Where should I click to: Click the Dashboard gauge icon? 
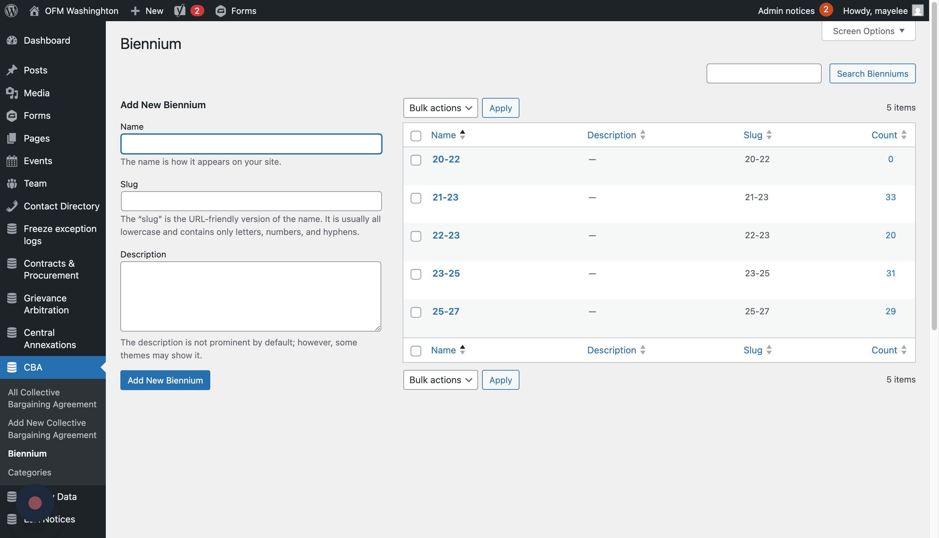coord(12,40)
